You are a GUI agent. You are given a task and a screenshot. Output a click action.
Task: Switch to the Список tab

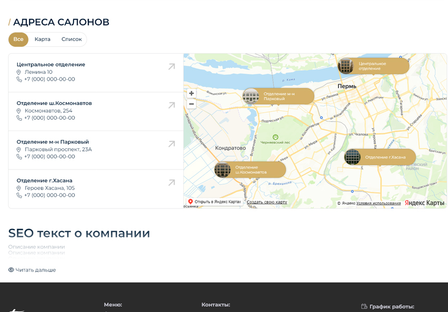click(x=71, y=40)
